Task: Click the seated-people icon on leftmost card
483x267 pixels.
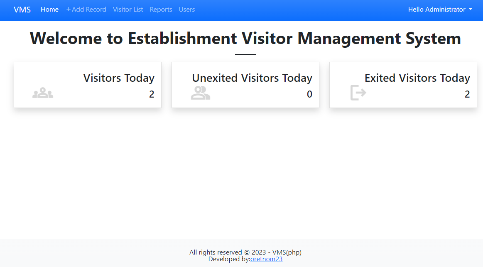Action: tap(42, 92)
